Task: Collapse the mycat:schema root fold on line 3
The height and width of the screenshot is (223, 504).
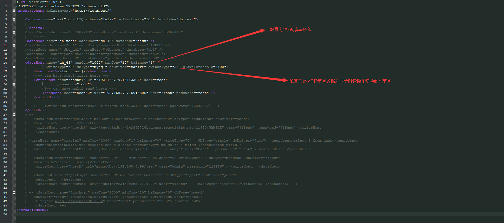Action: coord(14,11)
